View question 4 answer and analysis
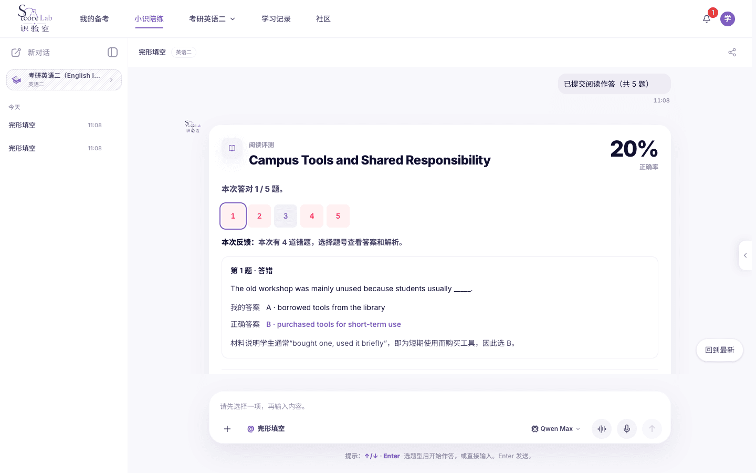Image resolution: width=756 pixels, height=473 pixels. 312,216
